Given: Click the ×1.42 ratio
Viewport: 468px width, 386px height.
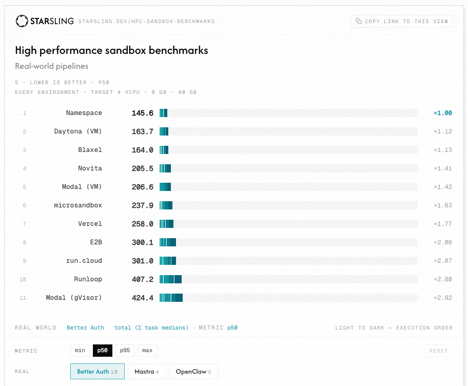Looking at the screenshot, I should (x=443, y=187).
